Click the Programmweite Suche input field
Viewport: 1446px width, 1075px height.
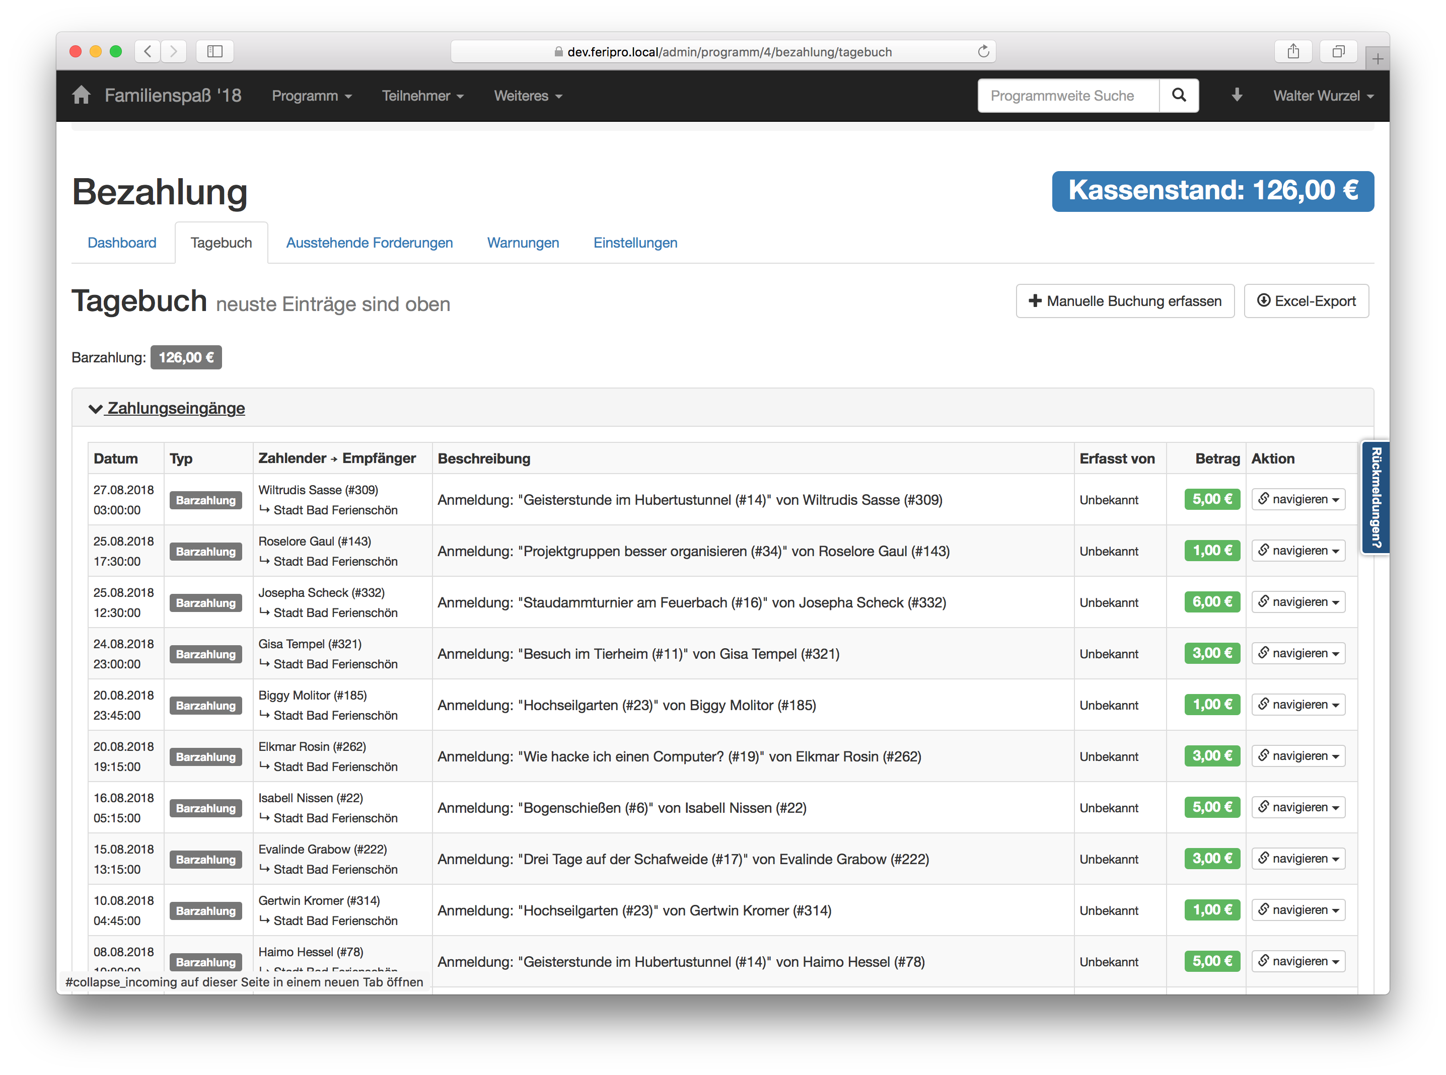pos(1068,96)
